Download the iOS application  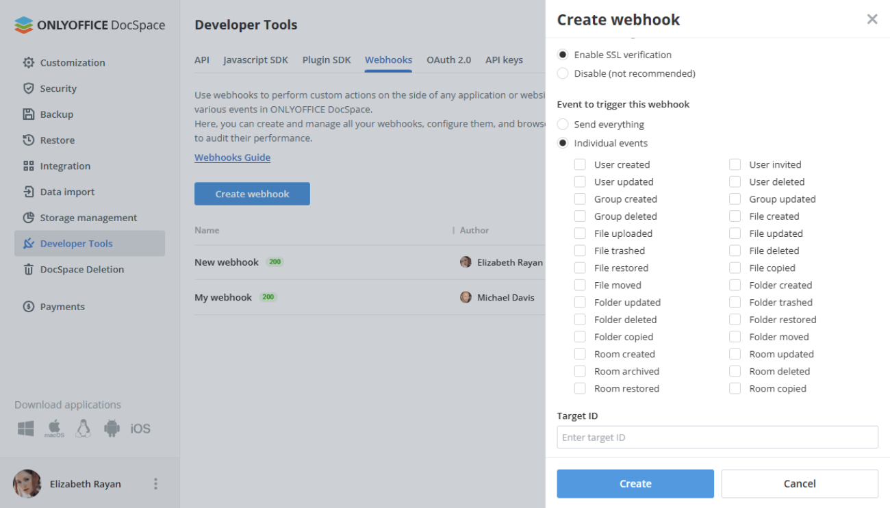click(139, 427)
